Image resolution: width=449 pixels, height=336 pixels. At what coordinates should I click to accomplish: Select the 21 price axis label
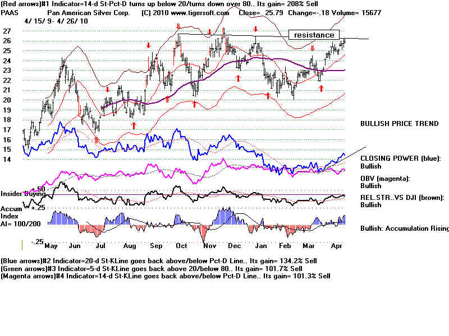coord(7,90)
